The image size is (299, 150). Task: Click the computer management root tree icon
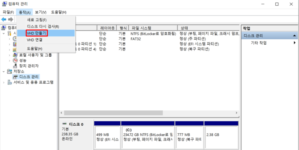point(3,28)
